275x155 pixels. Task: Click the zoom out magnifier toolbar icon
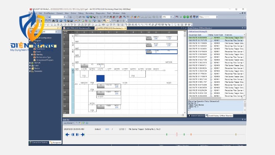[x=157, y=17]
